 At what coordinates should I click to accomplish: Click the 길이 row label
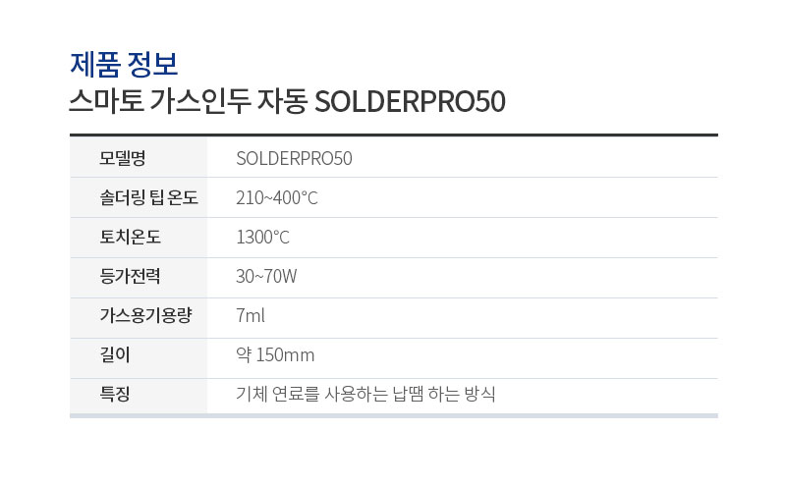pos(115,354)
